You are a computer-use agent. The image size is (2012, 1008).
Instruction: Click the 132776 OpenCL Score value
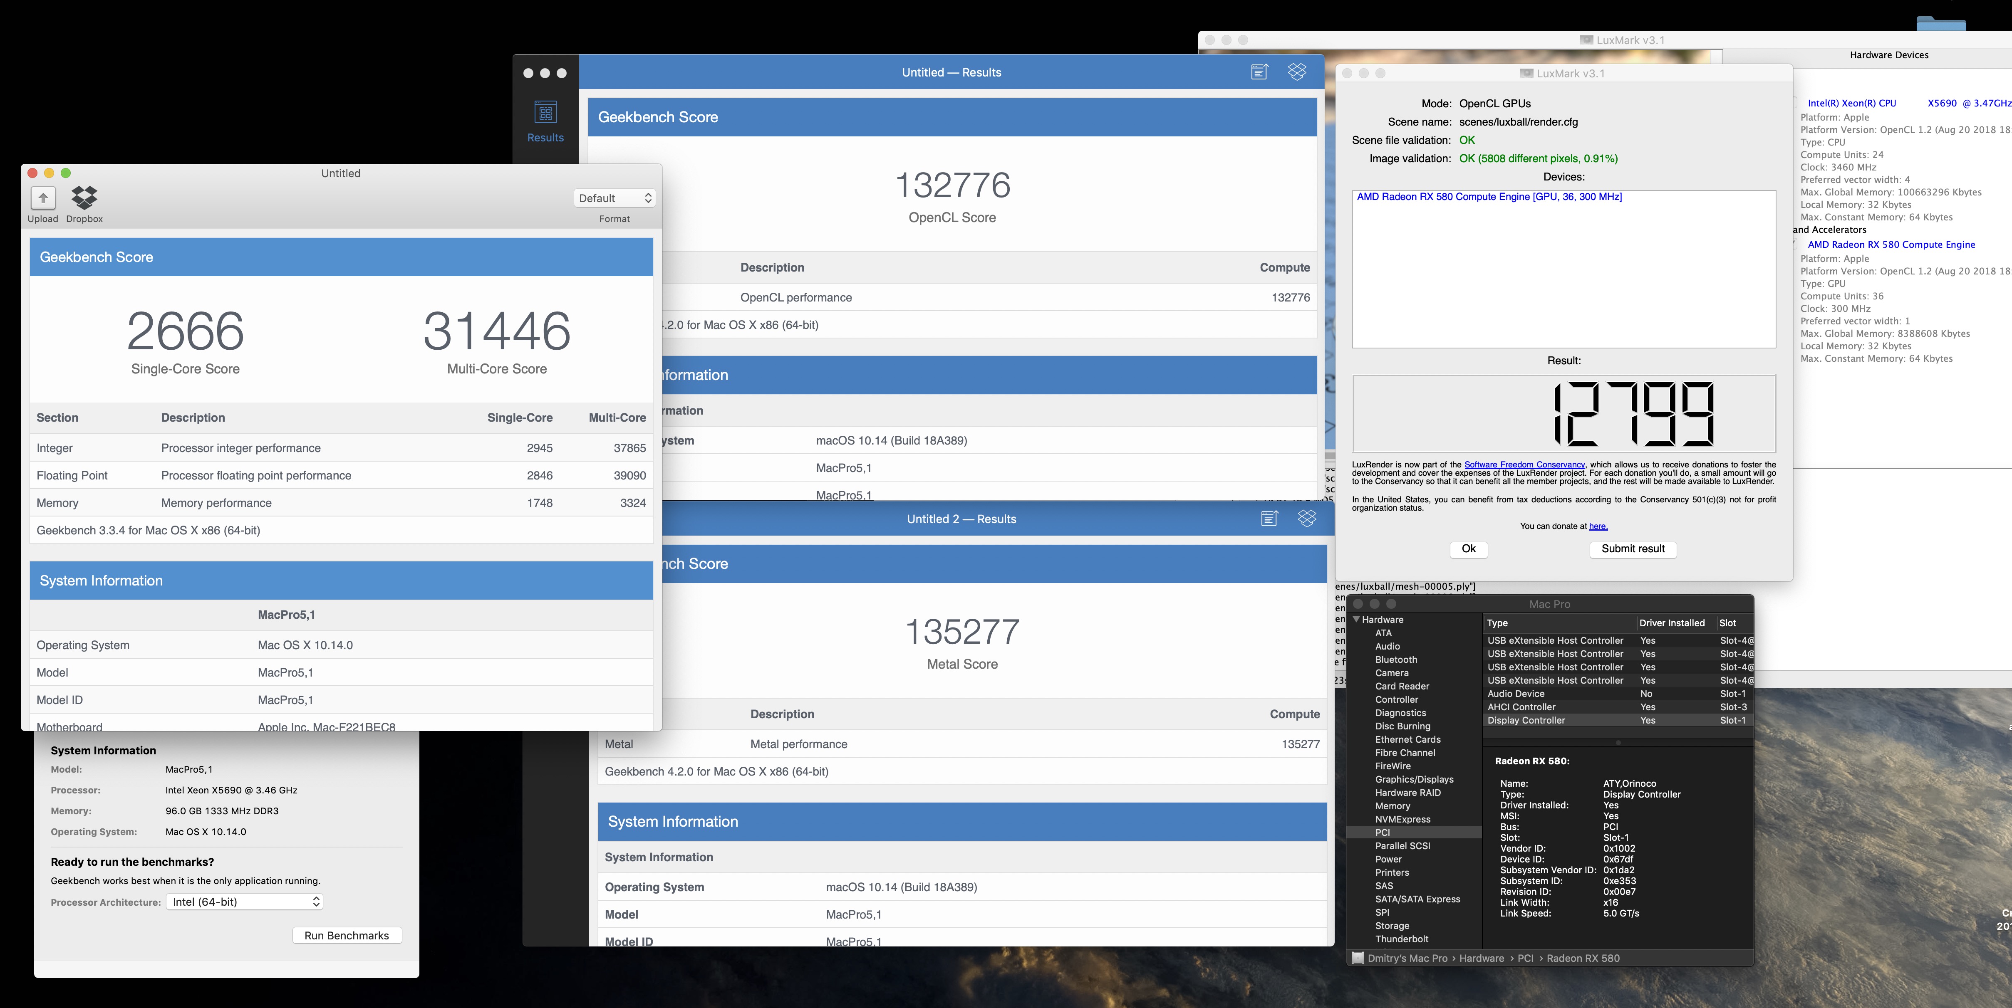952,185
